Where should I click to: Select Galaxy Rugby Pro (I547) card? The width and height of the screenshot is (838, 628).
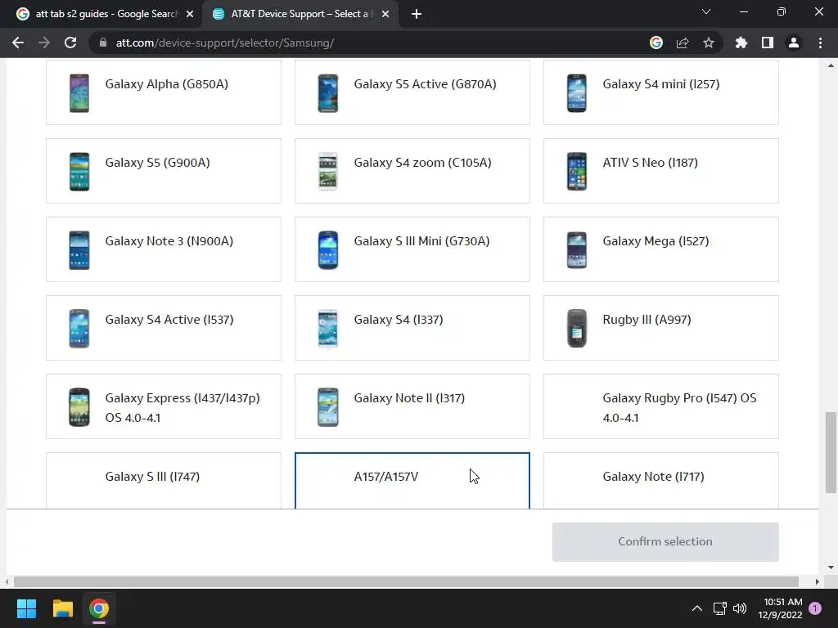tap(661, 406)
